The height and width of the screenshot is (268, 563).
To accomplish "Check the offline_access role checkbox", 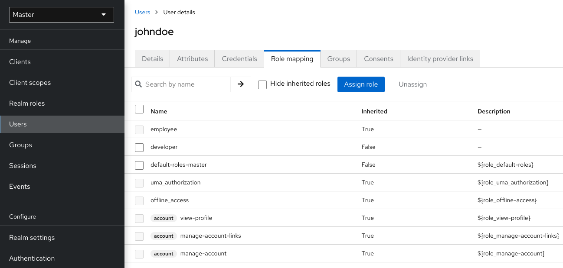I will tap(139, 200).
